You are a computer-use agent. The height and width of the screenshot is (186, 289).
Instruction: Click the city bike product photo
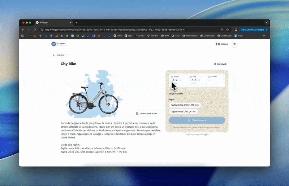(94, 94)
